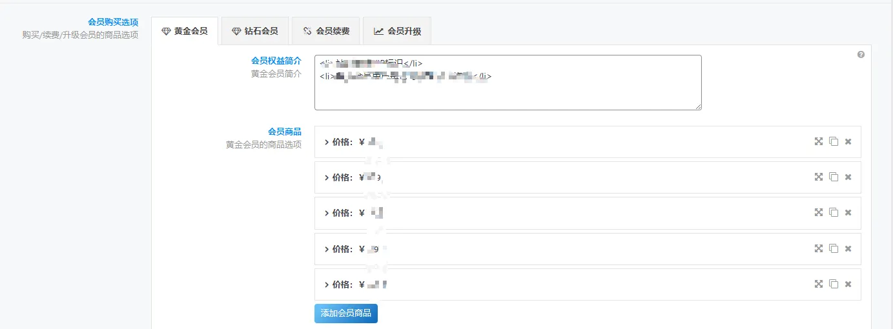The width and height of the screenshot is (893, 329).
Task: Expand the second 价格 product row
Action: 588,177
